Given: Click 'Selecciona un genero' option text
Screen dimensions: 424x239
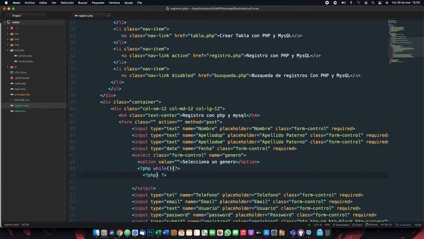Looking at the screenshot, I should [209, 162].
